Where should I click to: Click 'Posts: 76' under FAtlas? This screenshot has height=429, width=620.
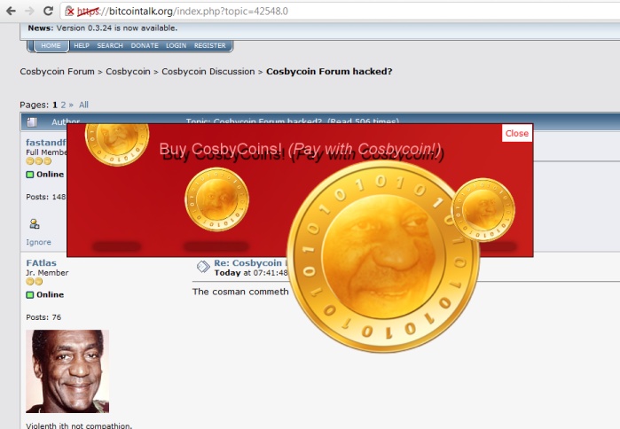tap(43, 317)
